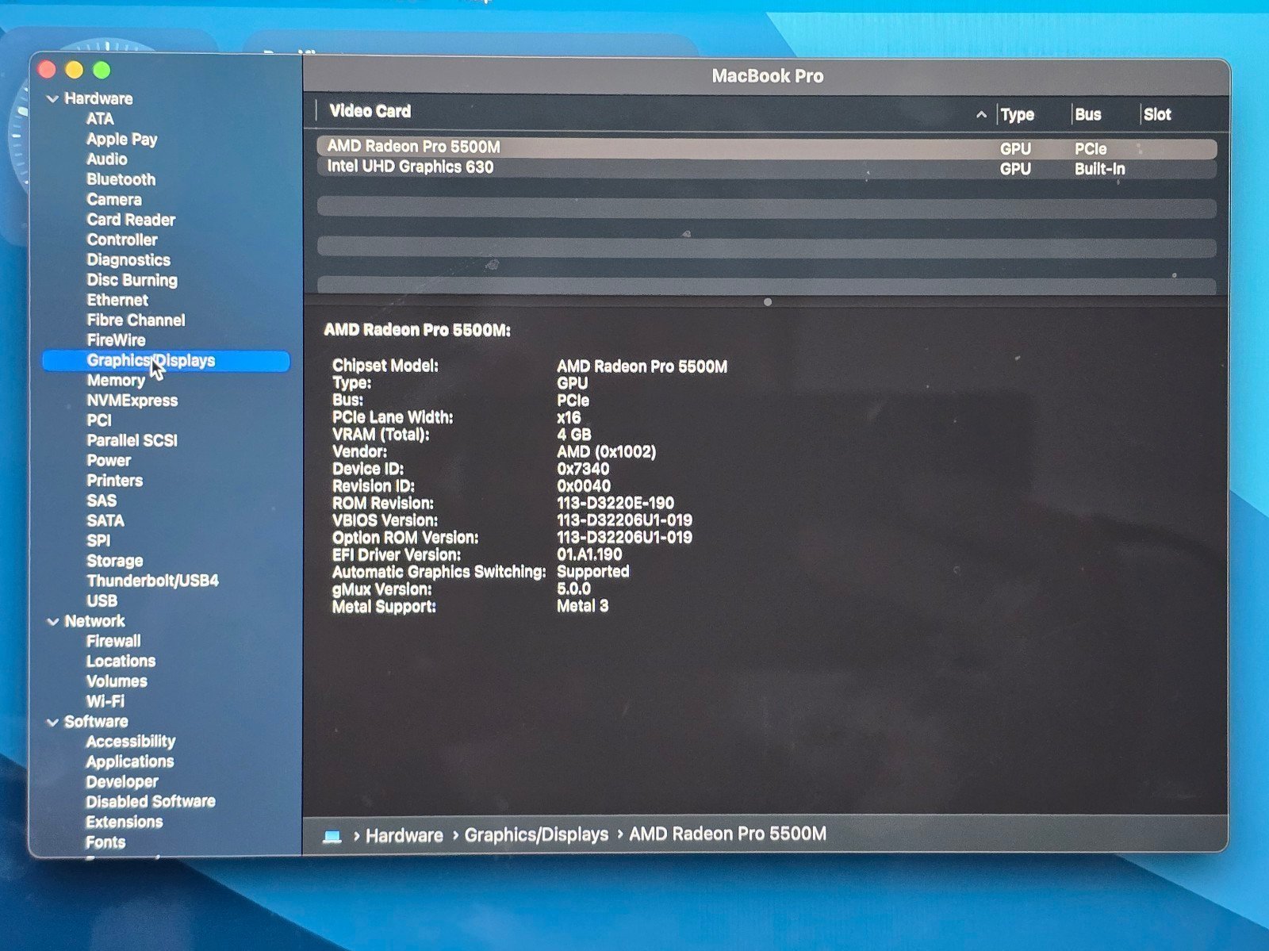Select Camera in the sidebar

click(x=114, y=200)
